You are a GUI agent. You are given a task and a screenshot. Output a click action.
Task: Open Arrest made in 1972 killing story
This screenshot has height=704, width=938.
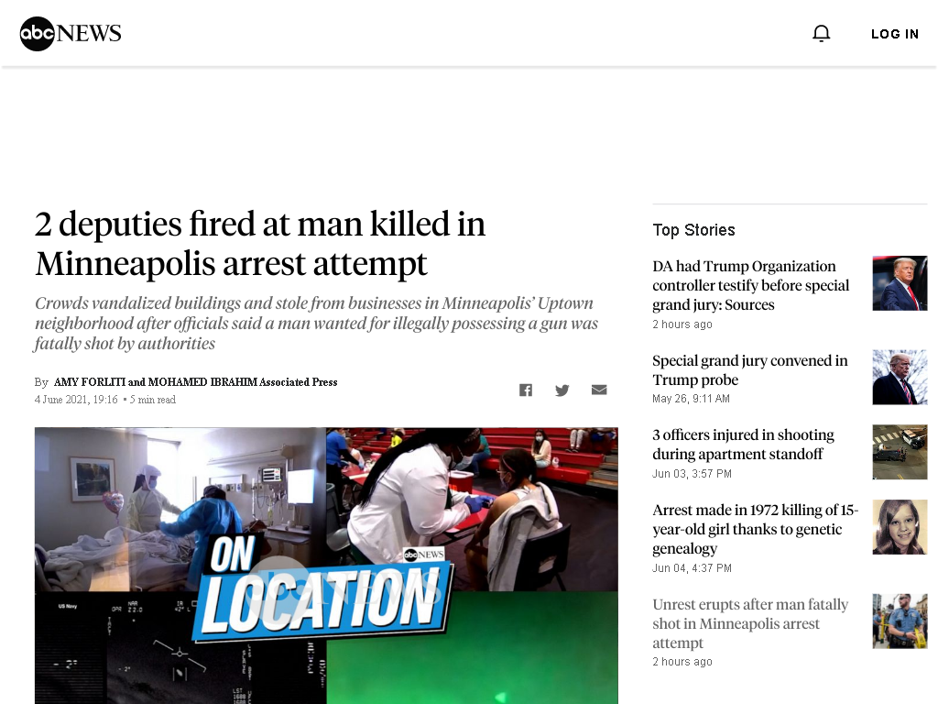[x=755, y=529]
